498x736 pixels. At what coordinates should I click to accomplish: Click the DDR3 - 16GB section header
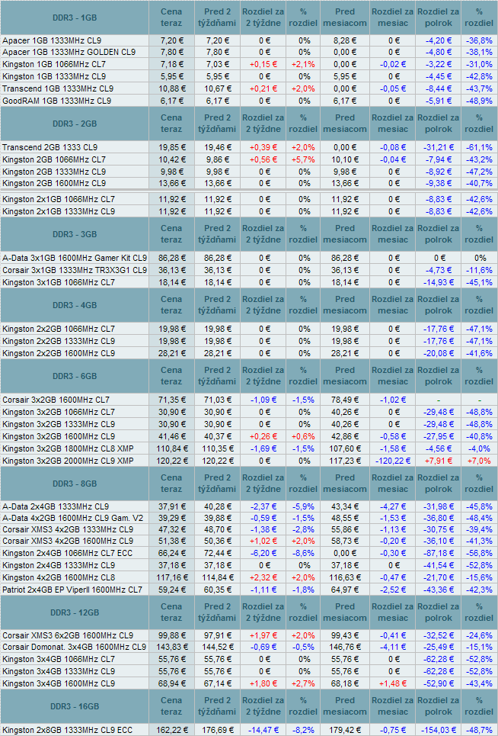click(75, 706)
